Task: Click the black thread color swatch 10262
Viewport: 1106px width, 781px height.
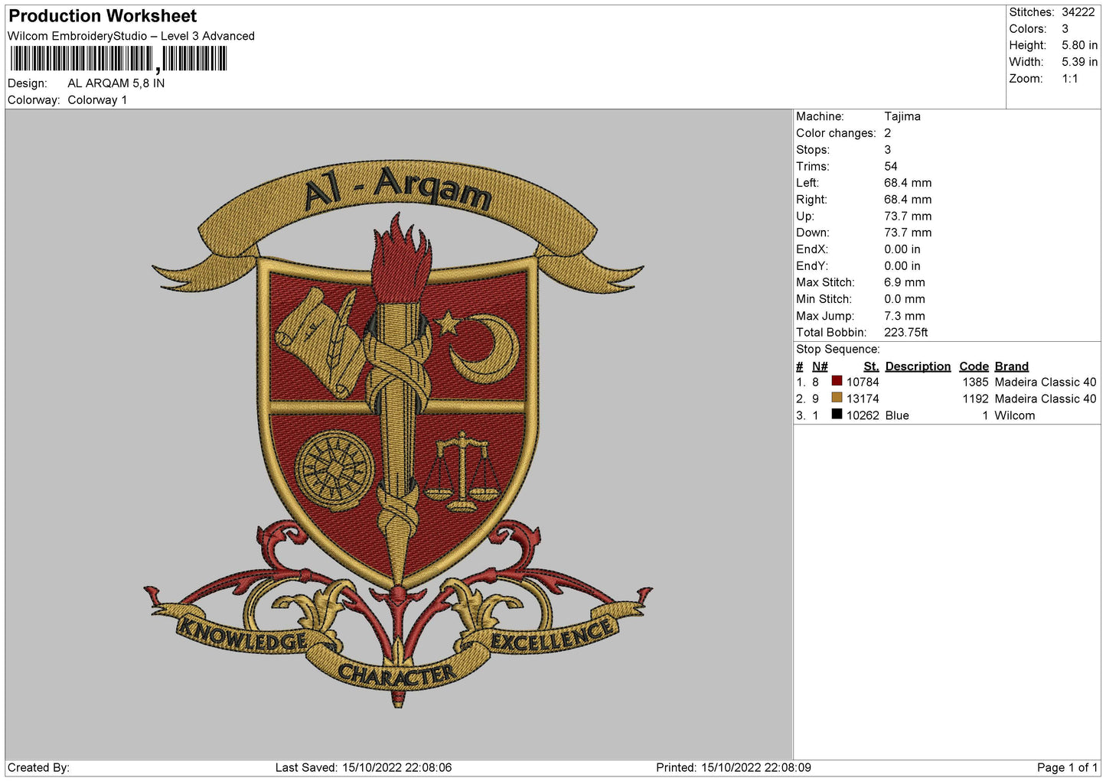Action: 837,415
